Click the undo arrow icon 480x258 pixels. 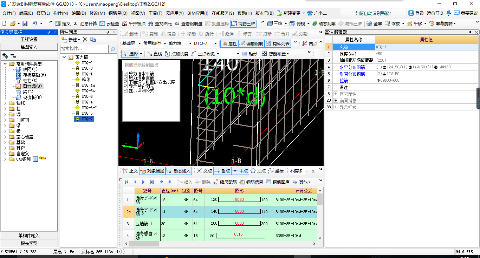coord(35,23)
